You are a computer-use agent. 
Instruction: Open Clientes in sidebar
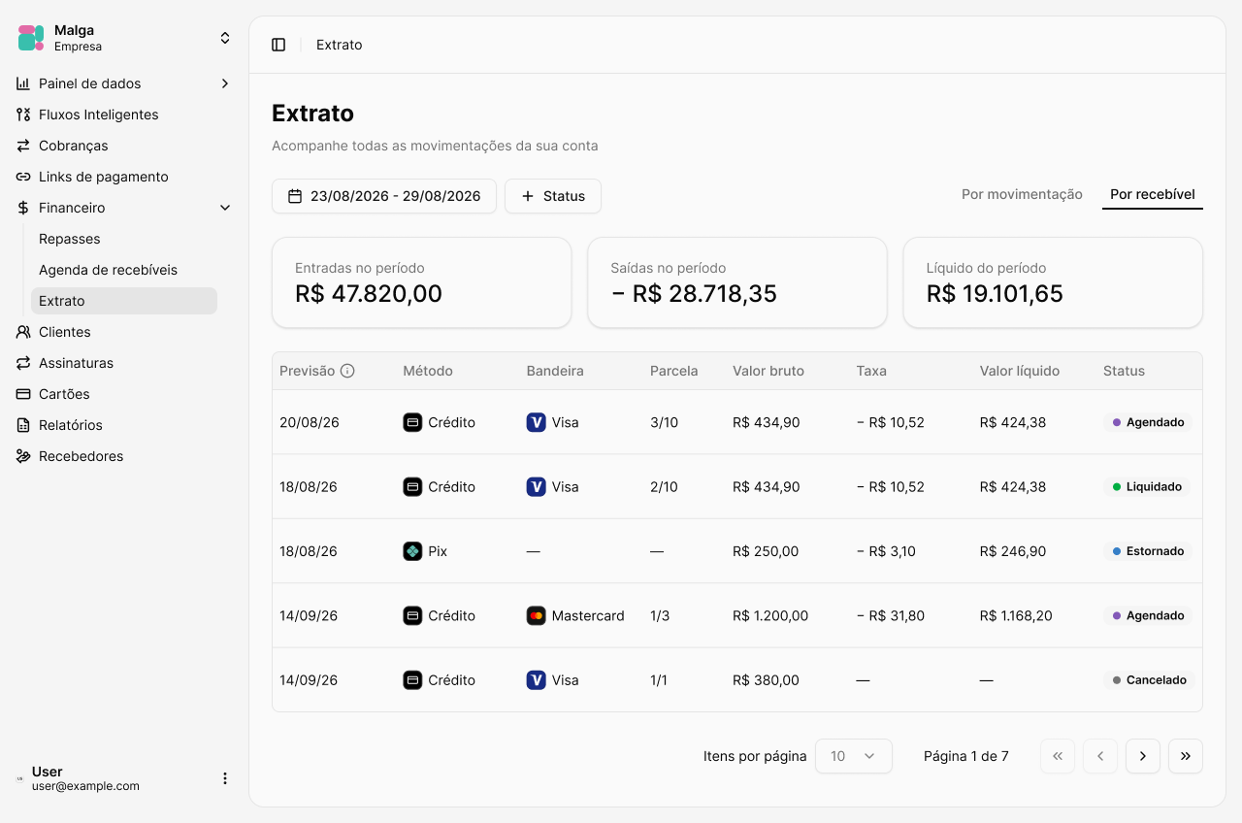tap(124, 332)
